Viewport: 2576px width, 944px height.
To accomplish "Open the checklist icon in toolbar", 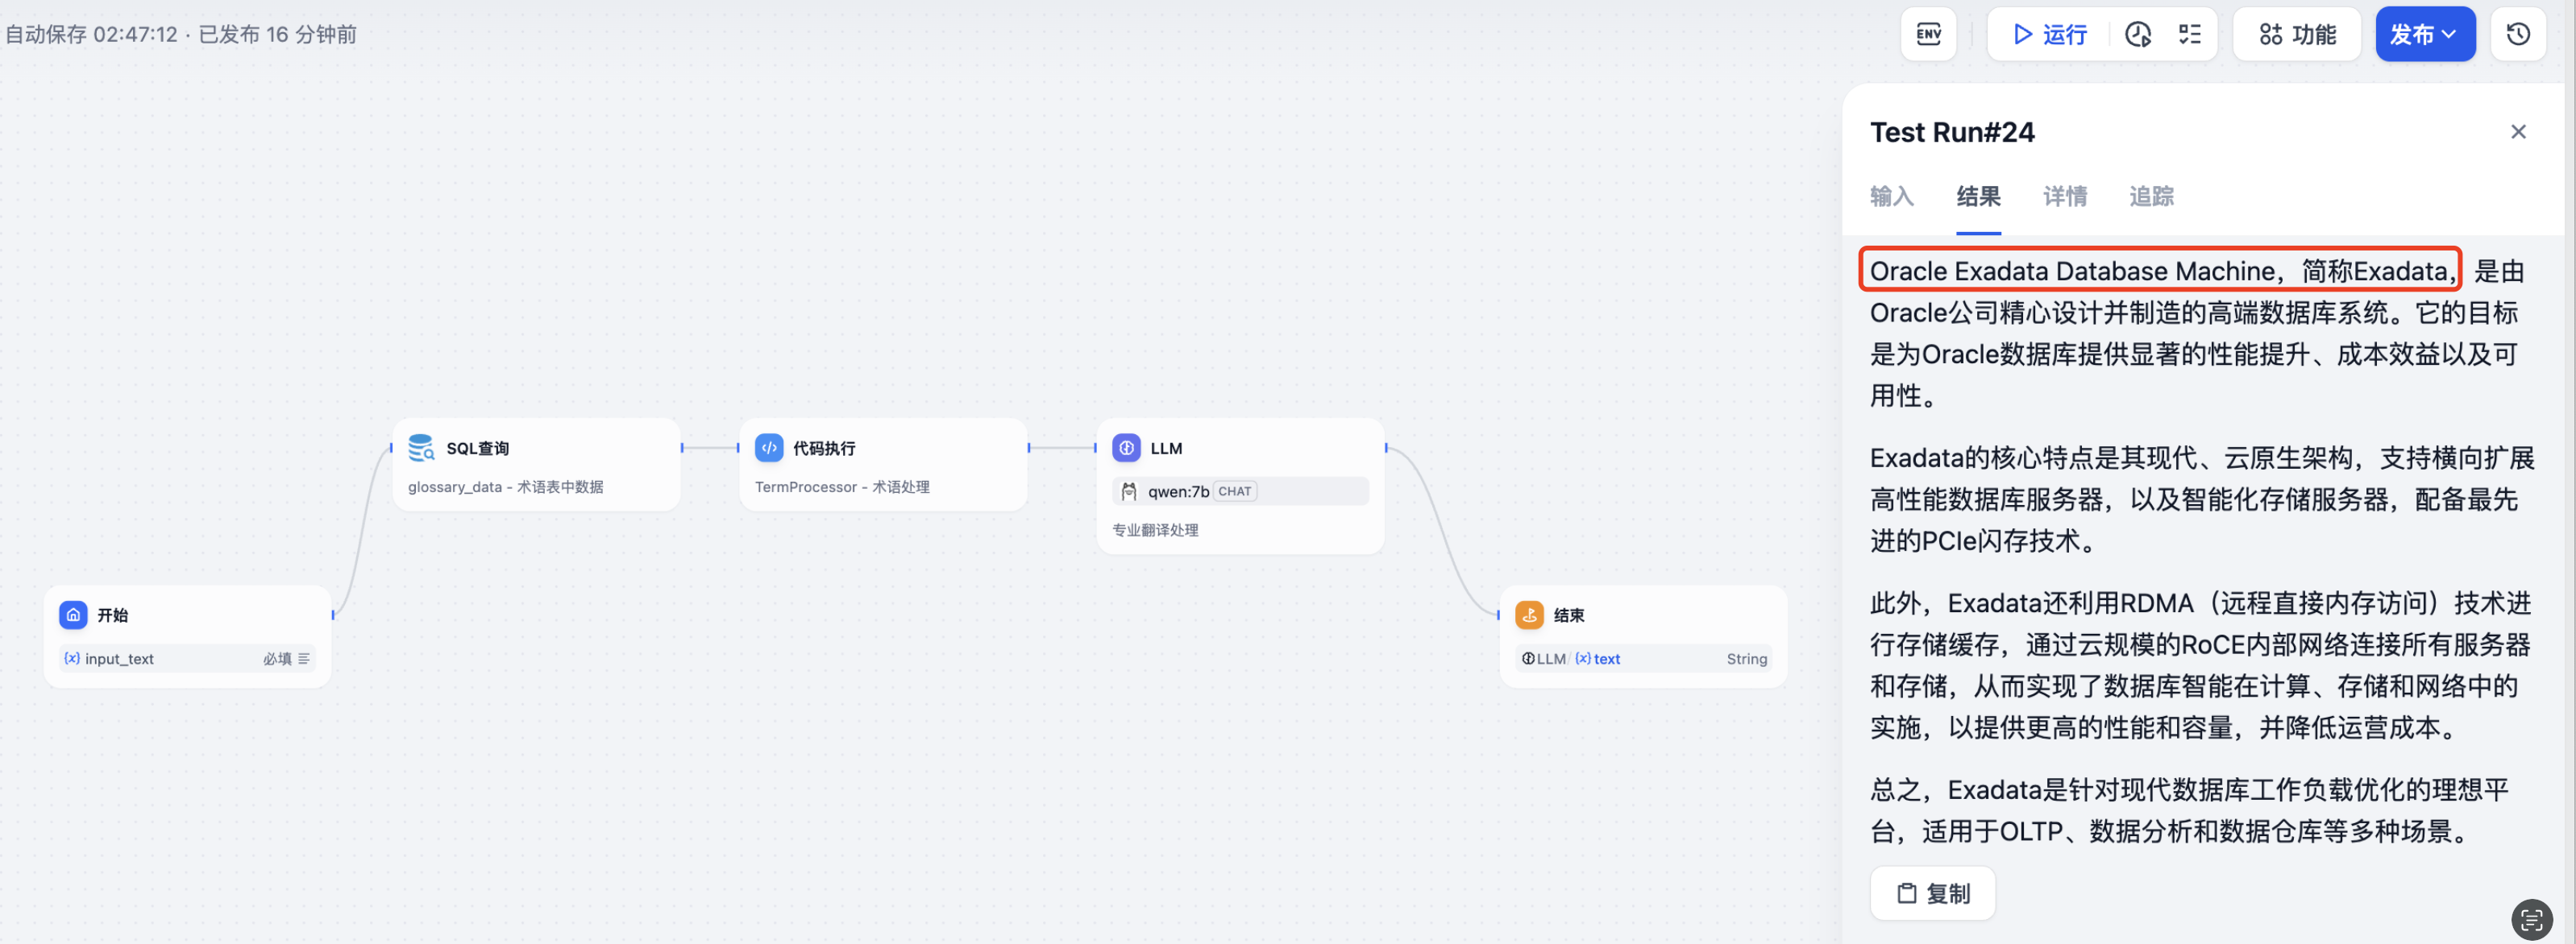I will 2190,35.
